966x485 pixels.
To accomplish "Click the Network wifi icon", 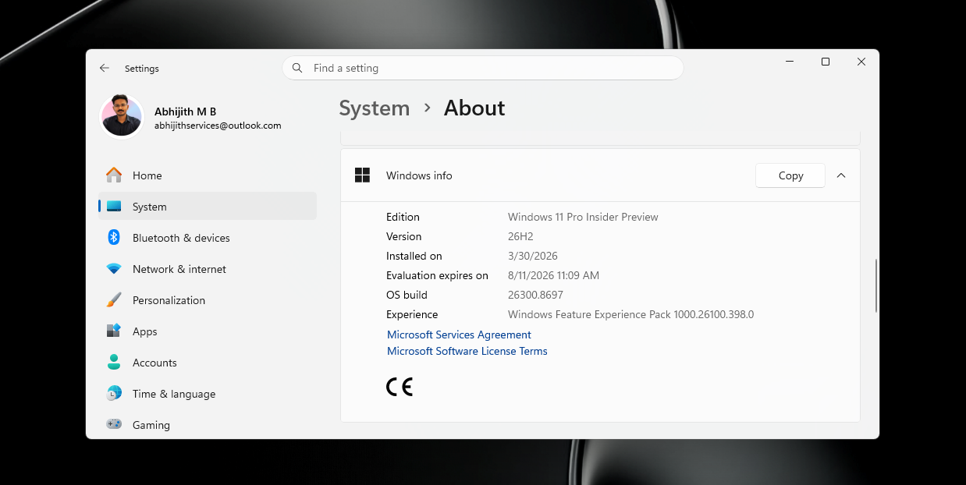I will pyautogui.click(x=114, y=269).
